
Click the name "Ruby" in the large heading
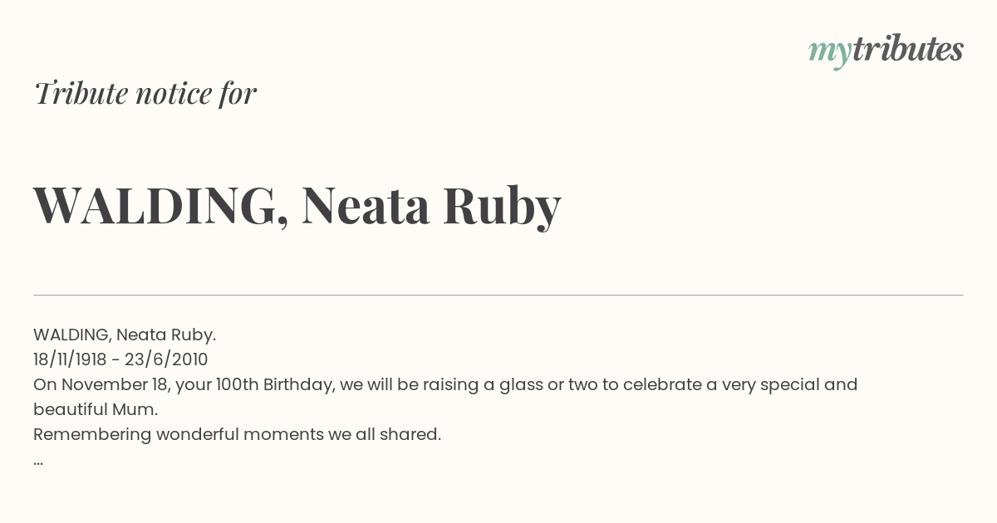pyautogui.click(x=502, y=208)
